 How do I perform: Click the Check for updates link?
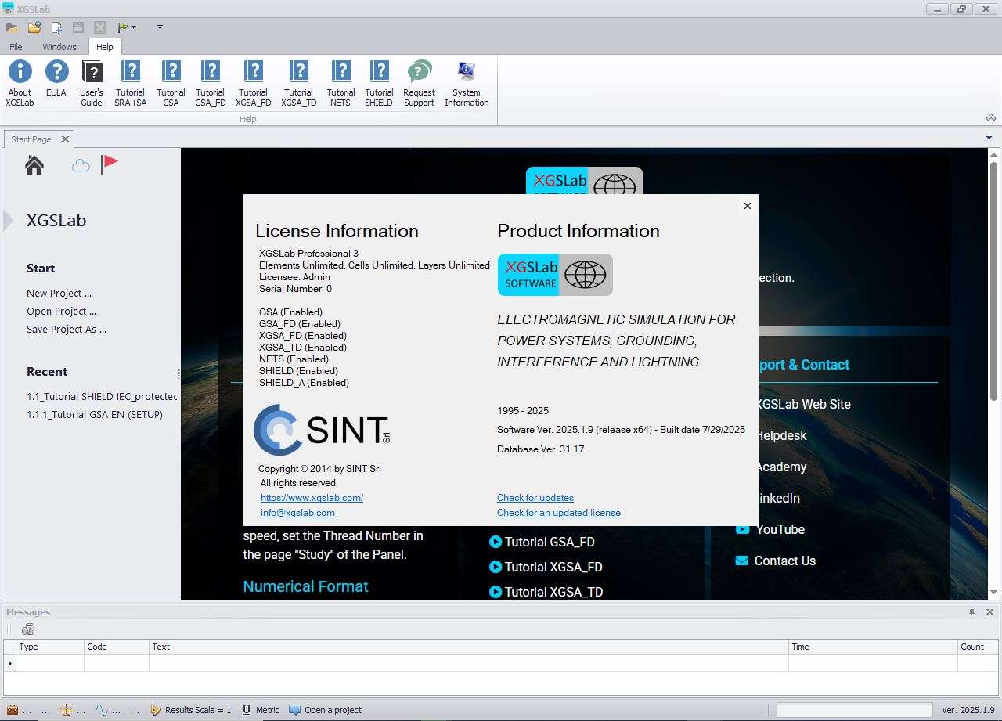tap(535, 498)
